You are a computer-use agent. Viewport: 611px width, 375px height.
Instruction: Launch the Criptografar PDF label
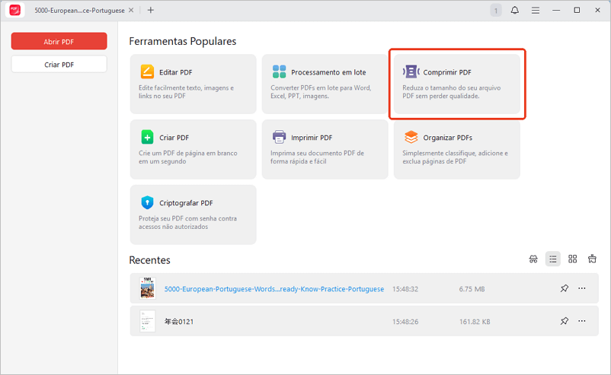pyautogui.click(x=186, y=203)
